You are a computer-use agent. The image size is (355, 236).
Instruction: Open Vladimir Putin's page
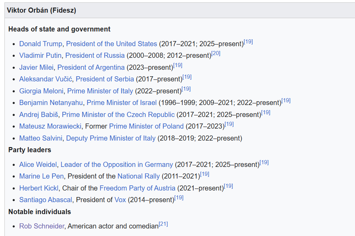tap(40, 55)
